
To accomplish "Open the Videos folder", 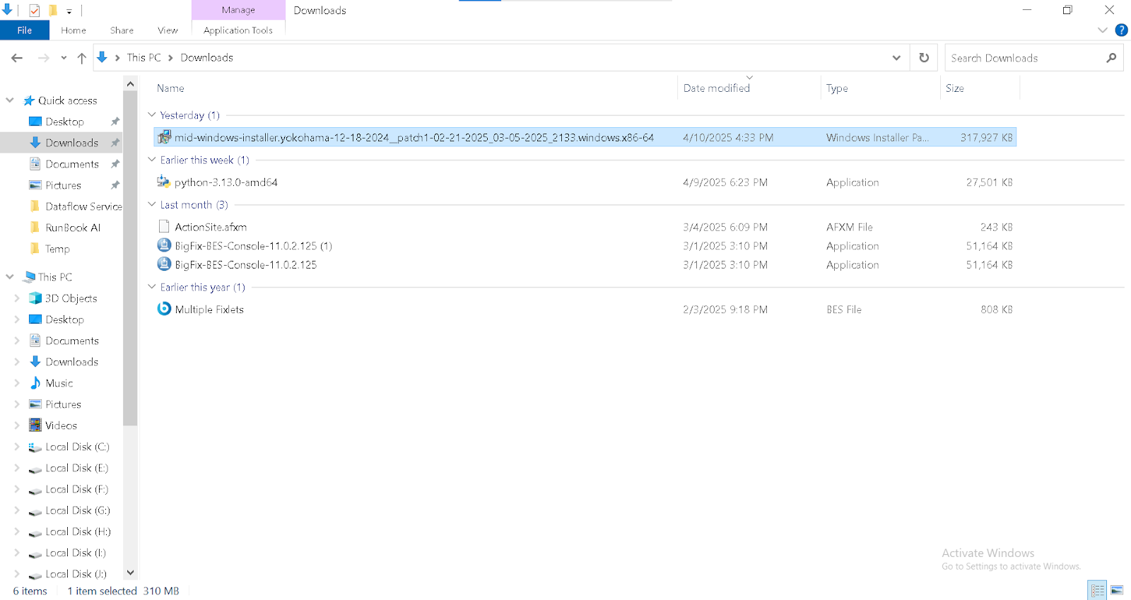I will pos(61,425).
